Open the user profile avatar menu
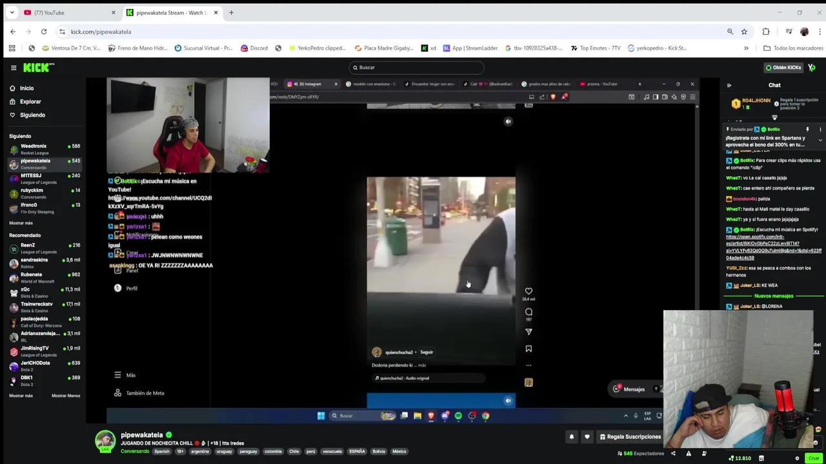Viewport: 826px width, 464px height. (812, 68)
